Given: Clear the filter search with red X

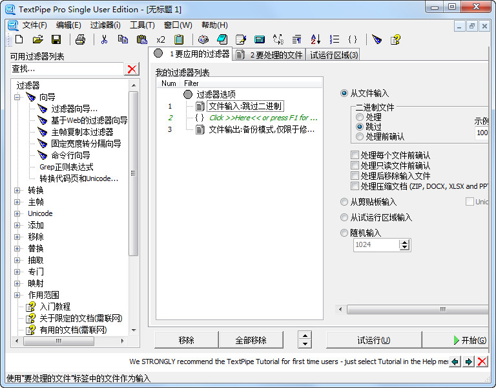Looking at the screenshot, I should [x=132, y=69].
